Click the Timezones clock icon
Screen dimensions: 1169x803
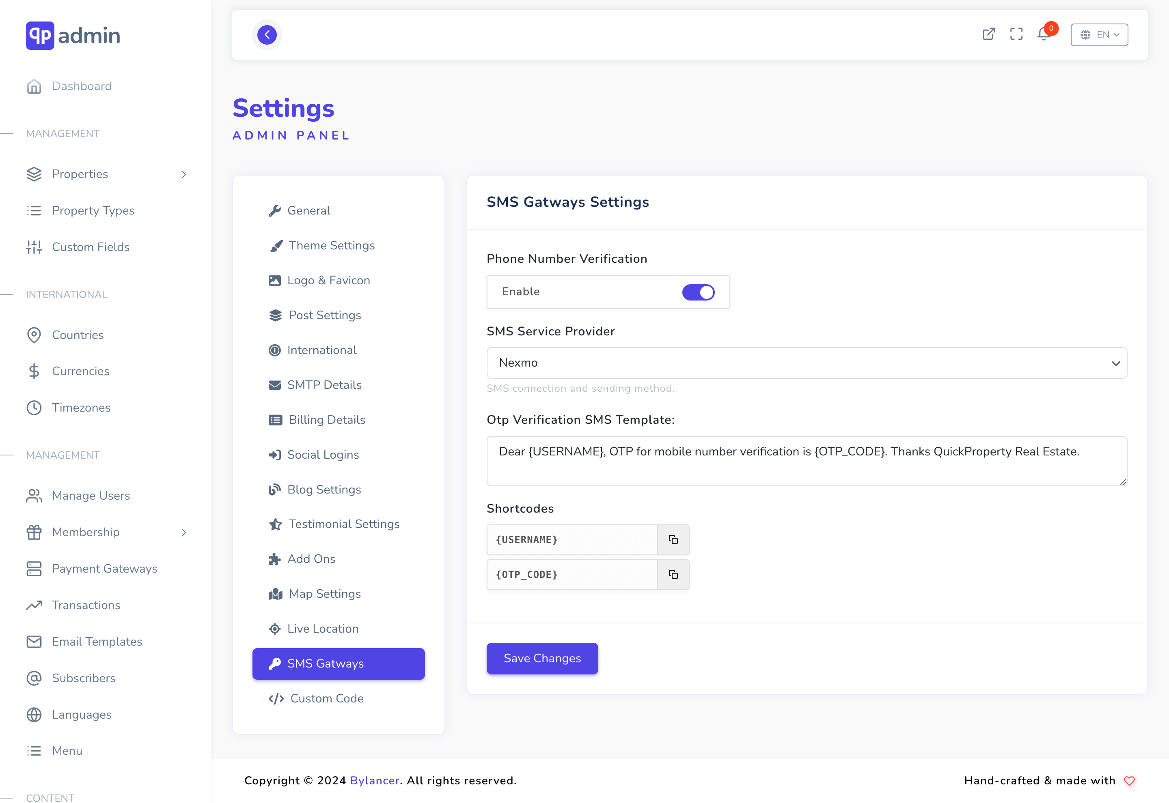point(34,408)
